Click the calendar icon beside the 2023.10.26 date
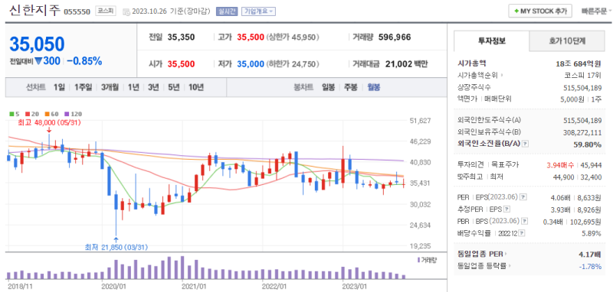 pos(126,11)
